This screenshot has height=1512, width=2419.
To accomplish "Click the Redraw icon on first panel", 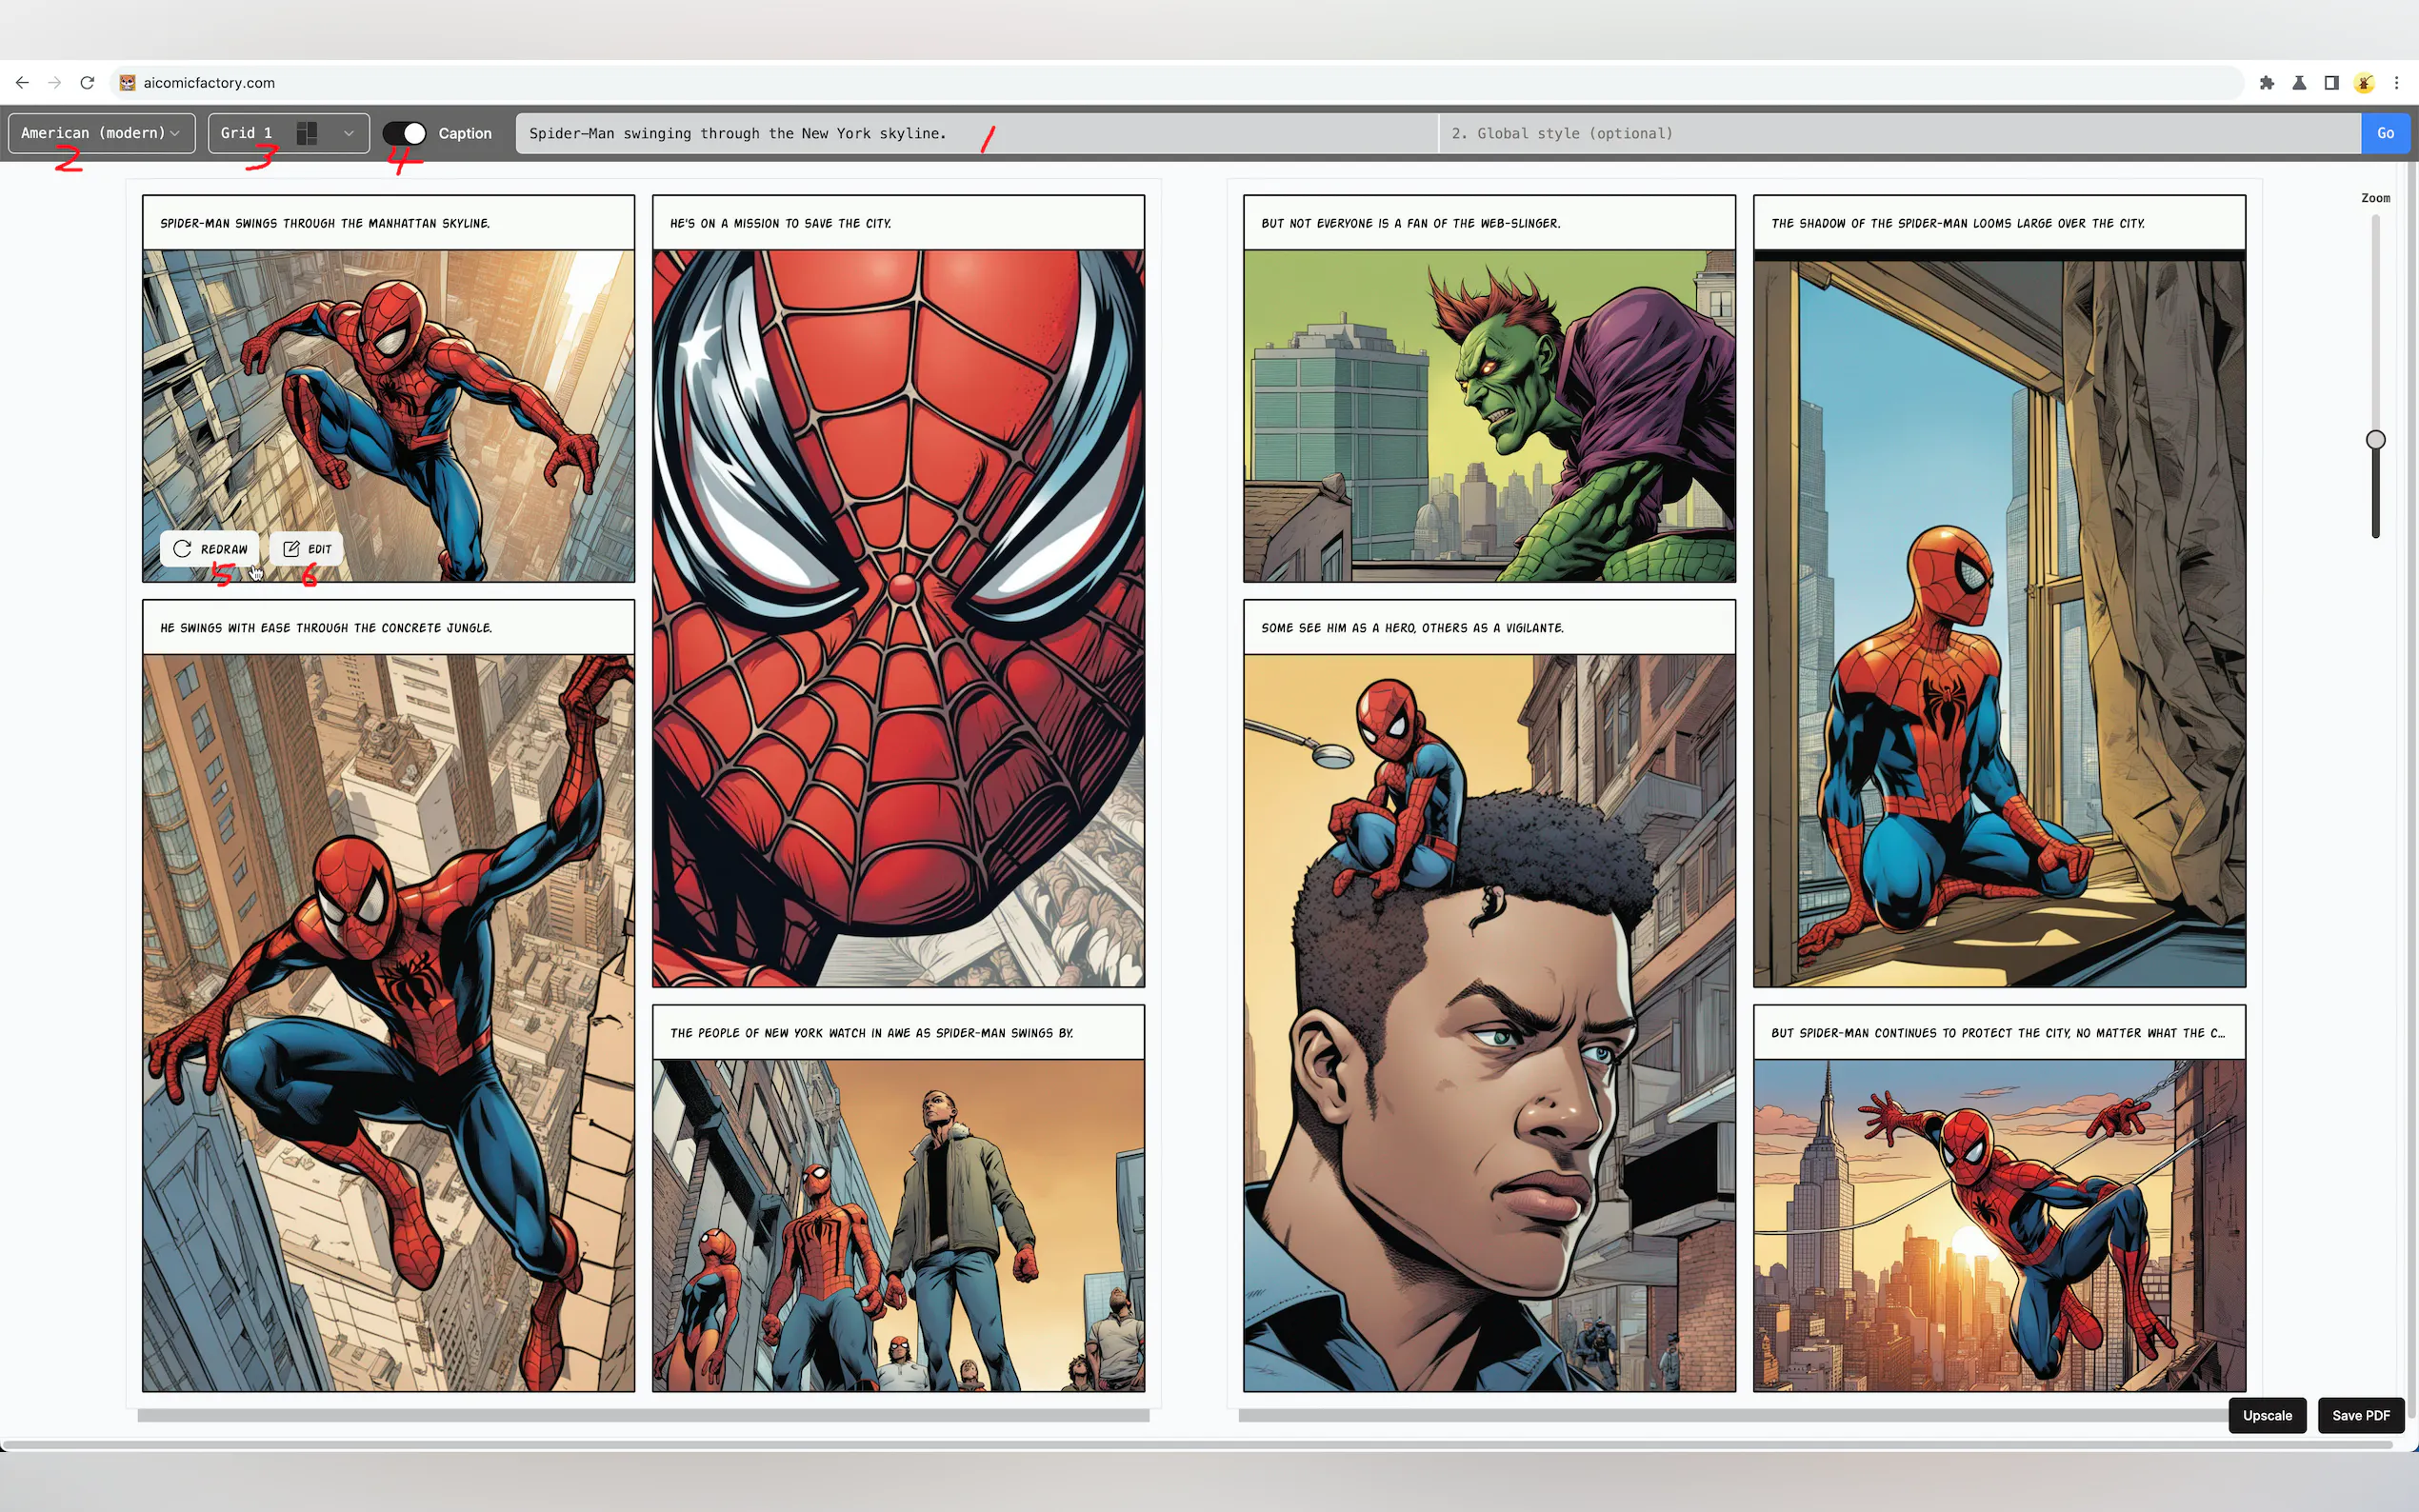I will [x=183, y=548].
